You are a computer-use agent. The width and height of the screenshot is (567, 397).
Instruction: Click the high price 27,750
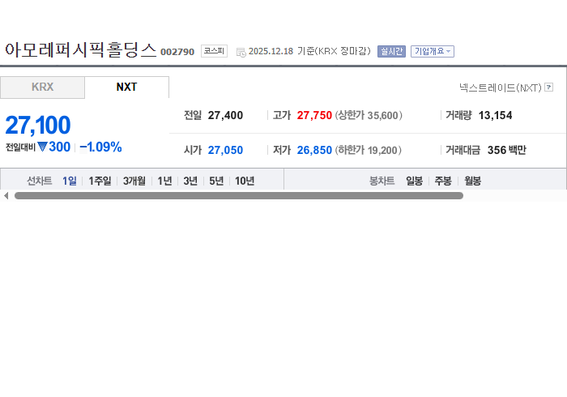[x=314, y=115]
